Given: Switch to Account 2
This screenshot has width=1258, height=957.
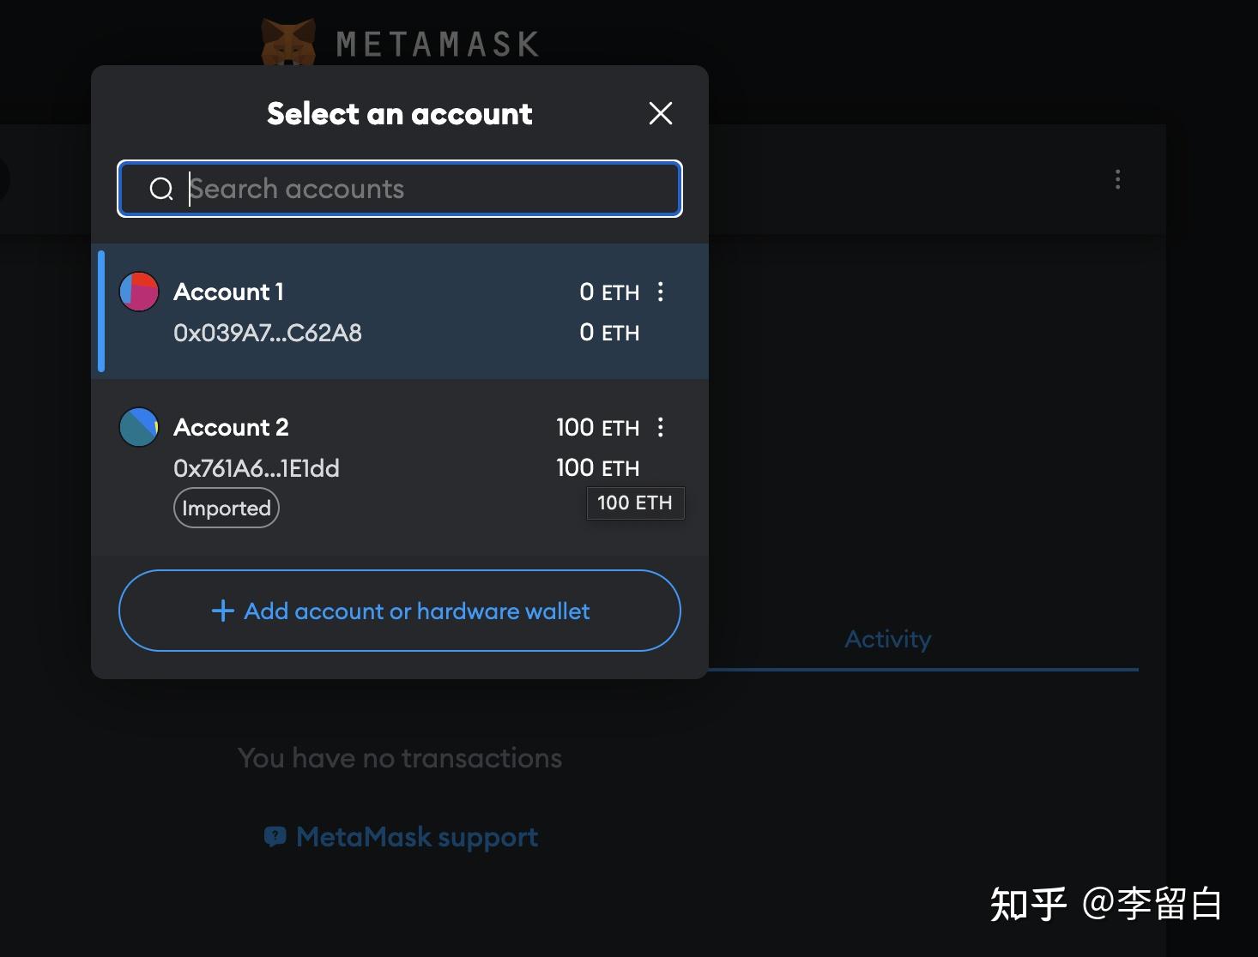Looking at the screenshot, I should coord(231,427).
